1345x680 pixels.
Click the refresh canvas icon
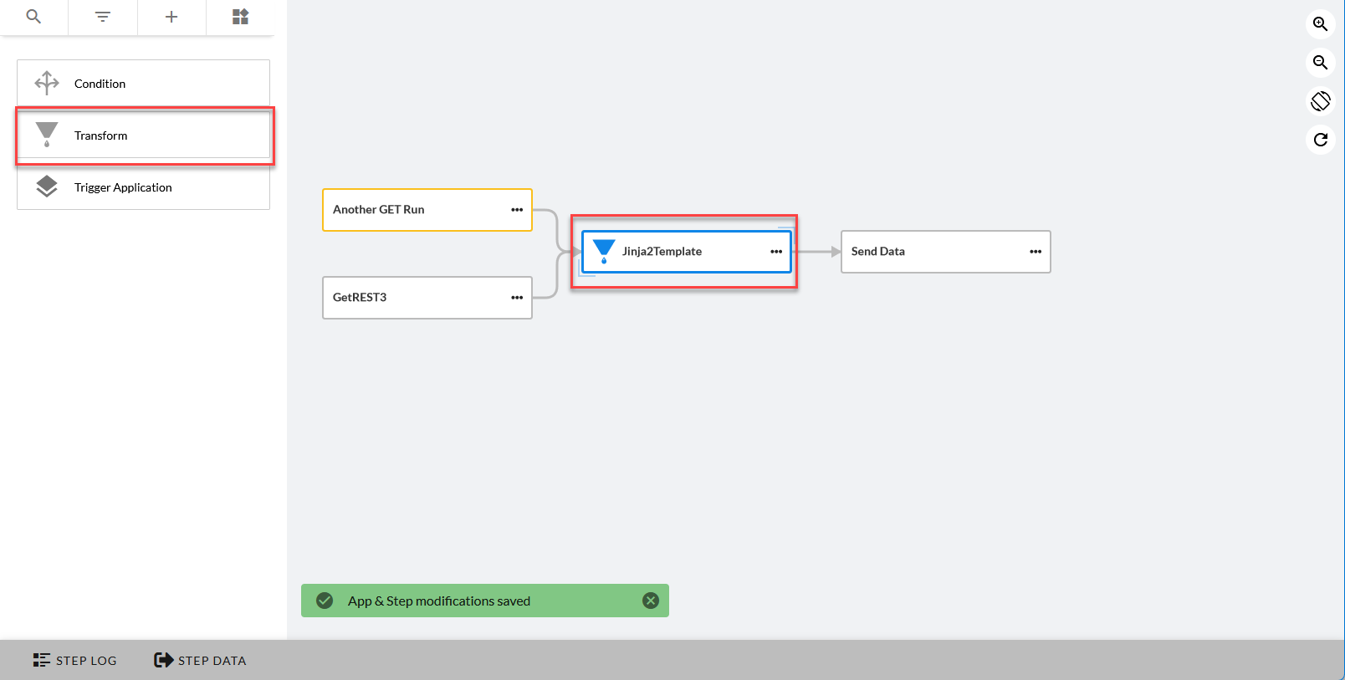pos(1320,140)
